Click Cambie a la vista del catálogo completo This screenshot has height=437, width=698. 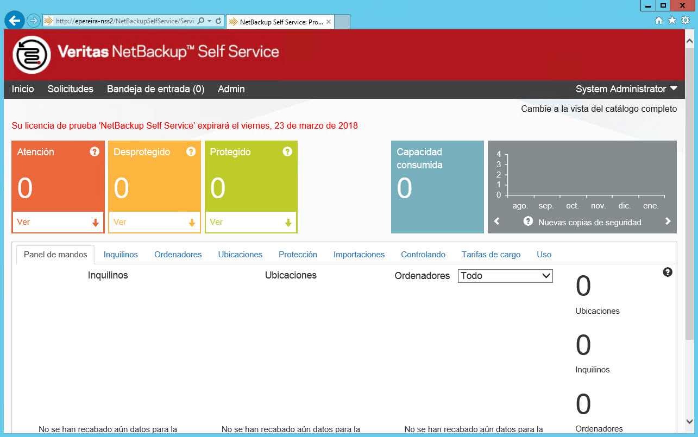click(599, 109)
